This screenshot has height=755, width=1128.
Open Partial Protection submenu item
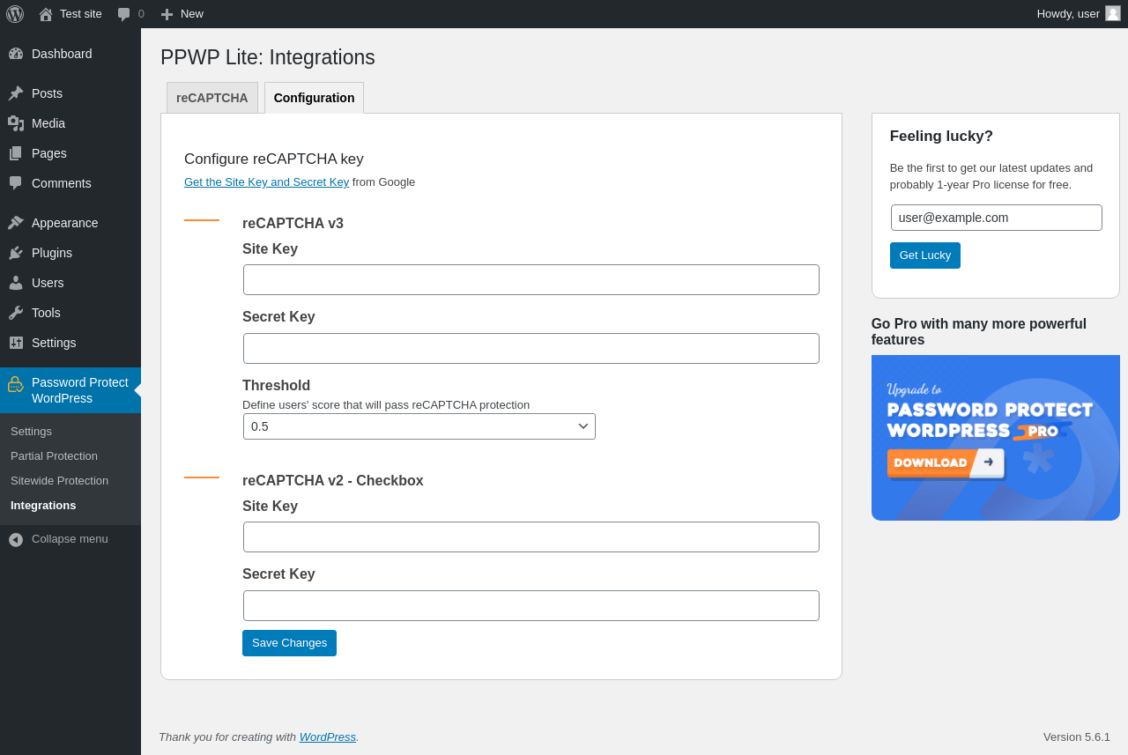click(x=54, y=456)
